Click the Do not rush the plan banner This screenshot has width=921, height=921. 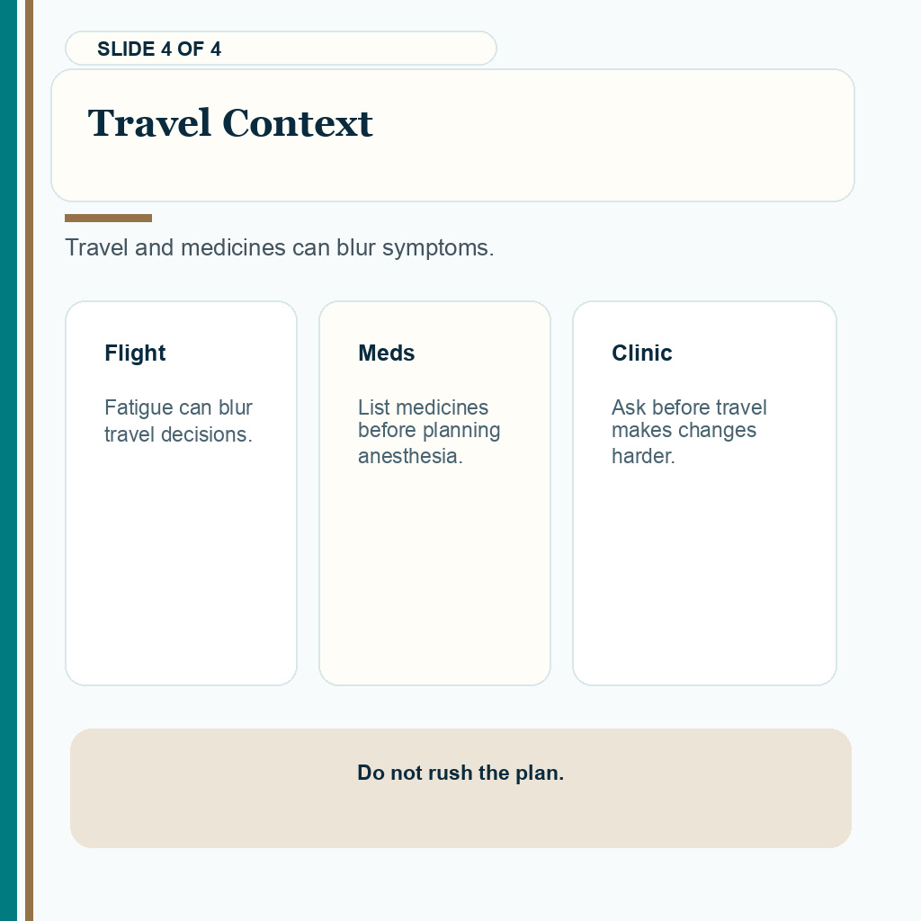(460, 788)
